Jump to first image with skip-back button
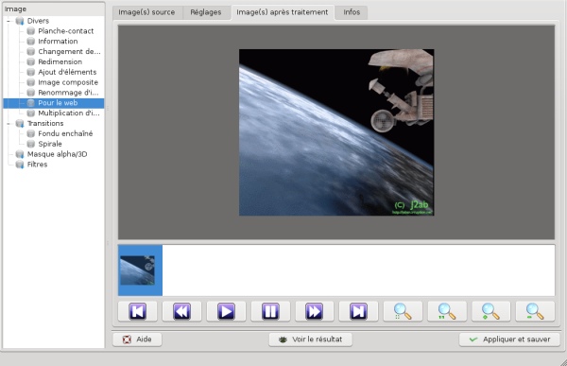The image size is (567, 366). click(137, 311)
